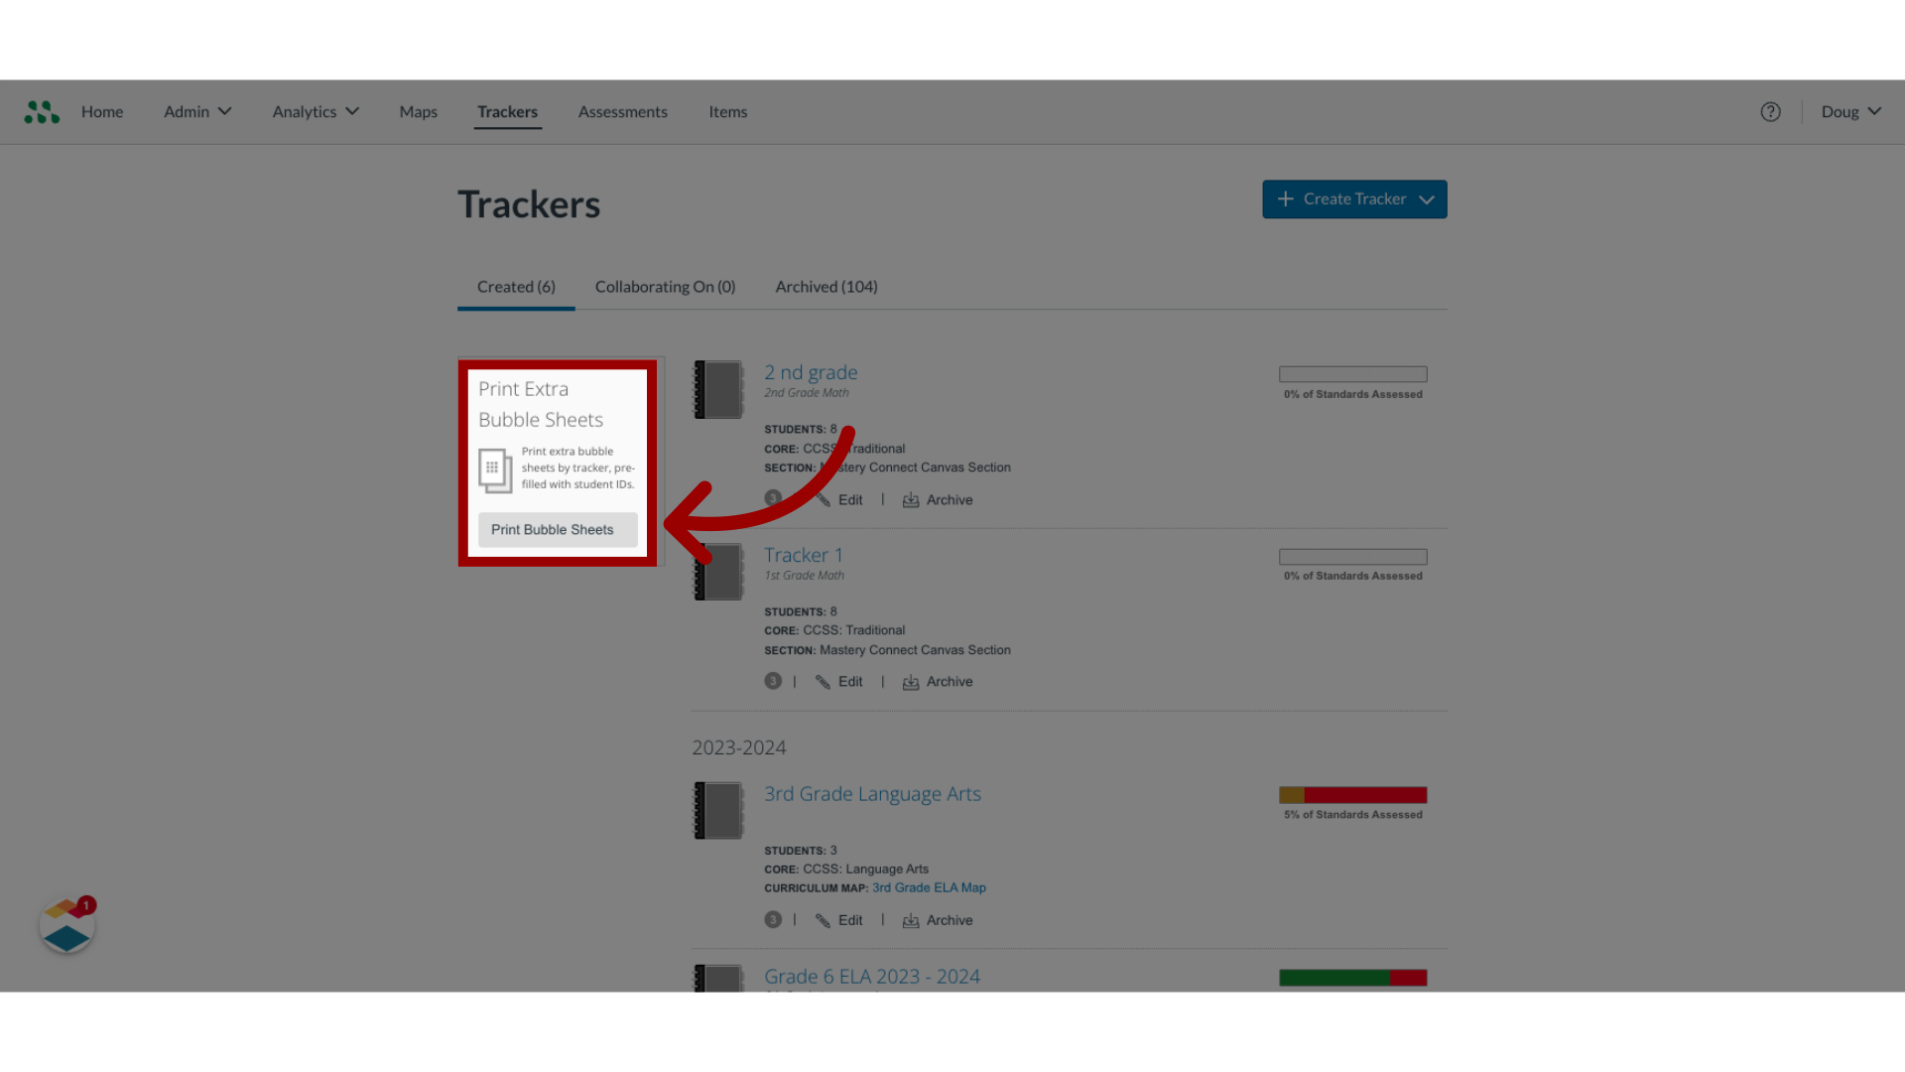Open the user profile Doug dropdown
This screenshot has height=1072, width=1905.
1850,110
